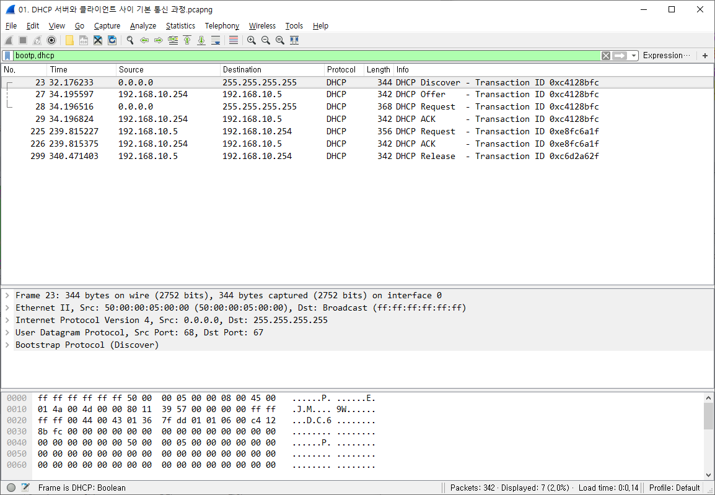Sort by the Destination column header
The height and width of the screenshot is (495, 715).
click(272, 70)
